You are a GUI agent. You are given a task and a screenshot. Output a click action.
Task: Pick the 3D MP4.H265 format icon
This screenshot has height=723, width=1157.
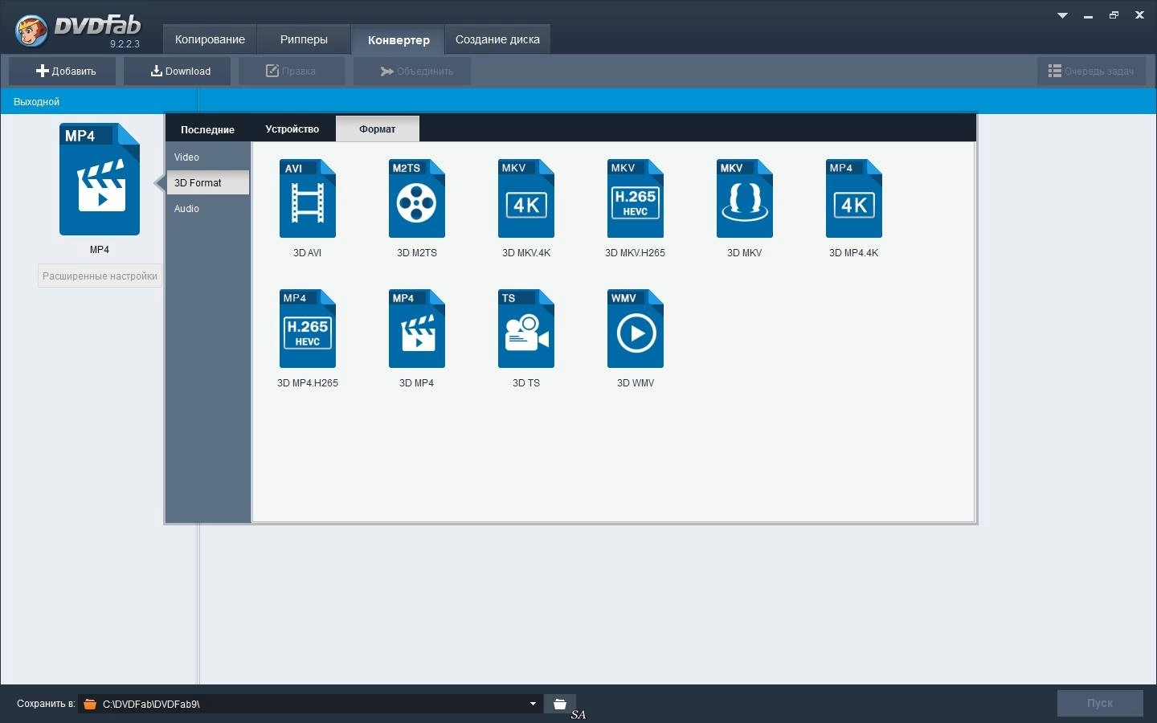coord(308,329)
